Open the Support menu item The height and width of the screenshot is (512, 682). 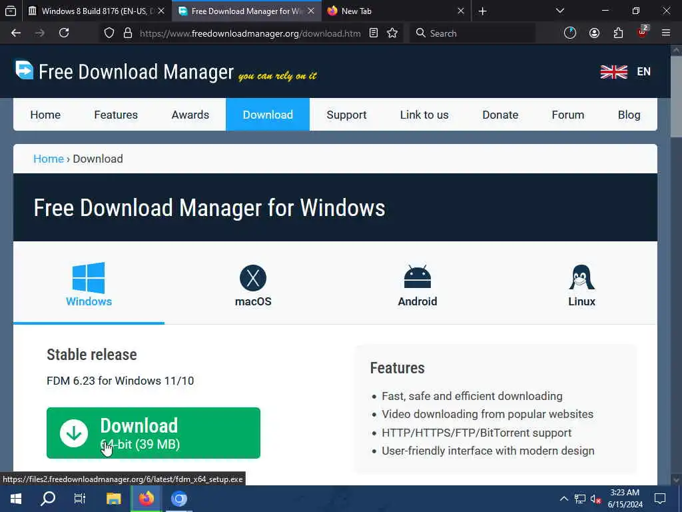tap(346, 115)
